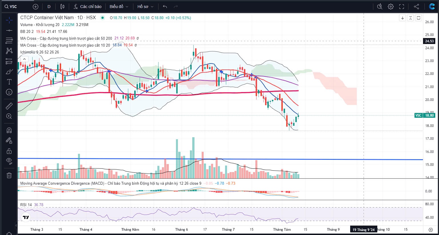
Task: Click the volume value 2.222M
Action: [68, 25]
